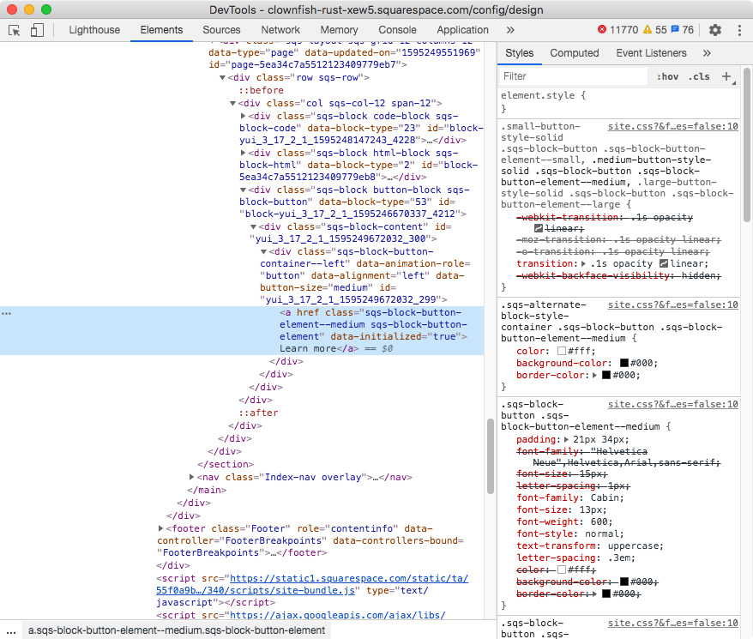Image resolution: width=753 pixels, height=639 pixels.
Task: Click the white #fff color swatch, active rule
Action: [562, 351]
